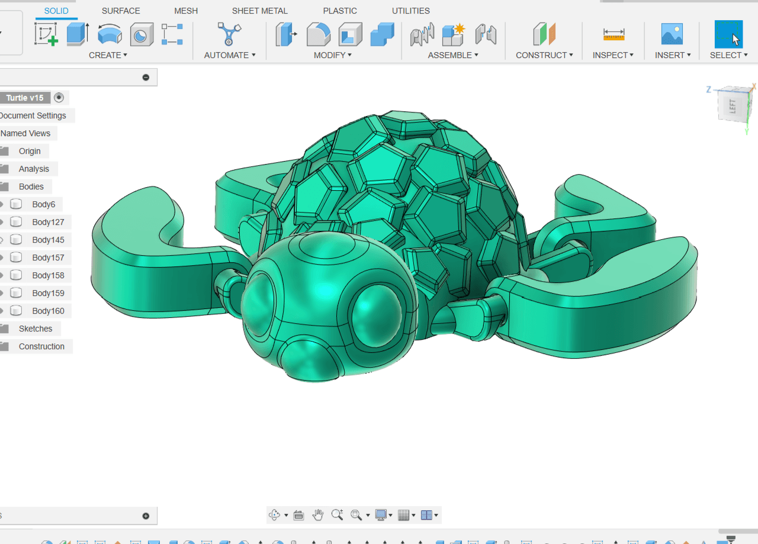The width and height of the screenshot is (758, 544).
Task: Click the Body6 cylinder icon
Action: pyautogui.click(x=17, y=204)
